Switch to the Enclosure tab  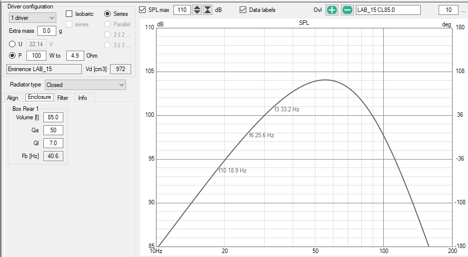pyautogui.click(x=40, y=97)
